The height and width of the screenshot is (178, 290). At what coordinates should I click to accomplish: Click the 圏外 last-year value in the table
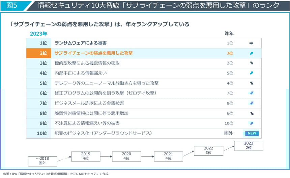228,133
